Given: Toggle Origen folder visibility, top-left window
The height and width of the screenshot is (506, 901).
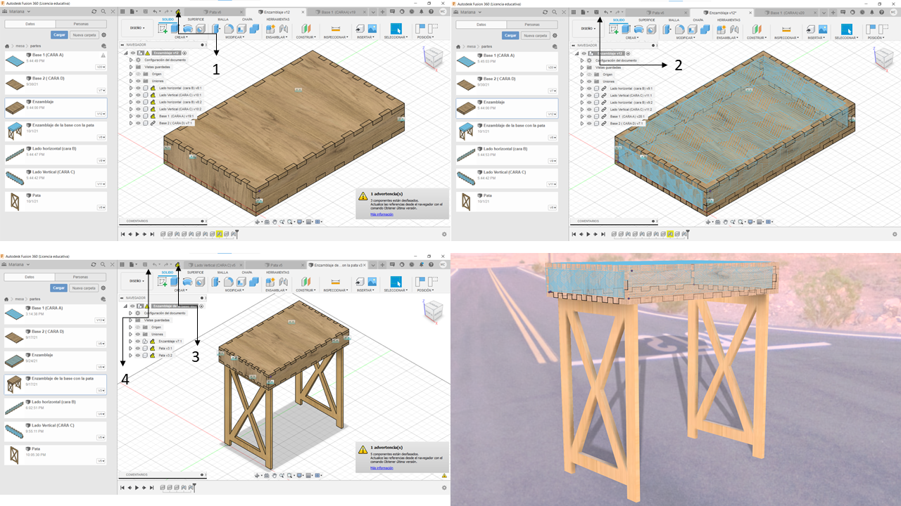Looking at the screenshot, I should click(x=138, y=74).
